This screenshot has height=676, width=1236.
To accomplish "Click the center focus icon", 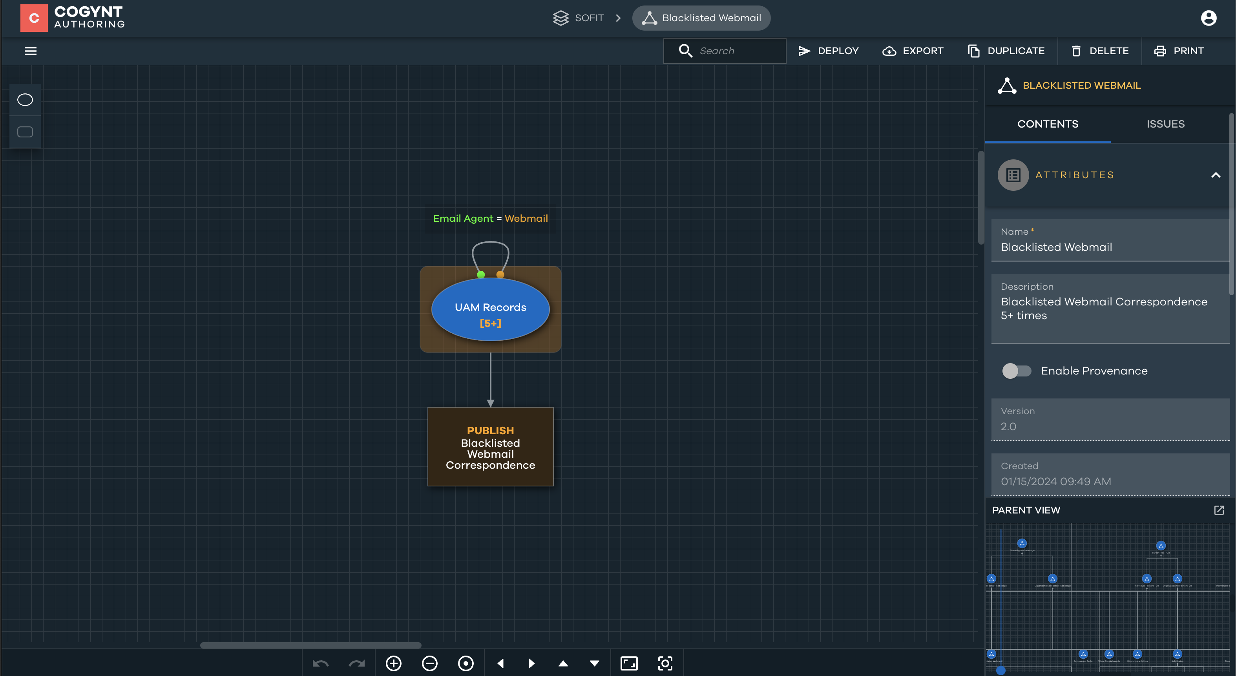I will click(x=665, y=663).
